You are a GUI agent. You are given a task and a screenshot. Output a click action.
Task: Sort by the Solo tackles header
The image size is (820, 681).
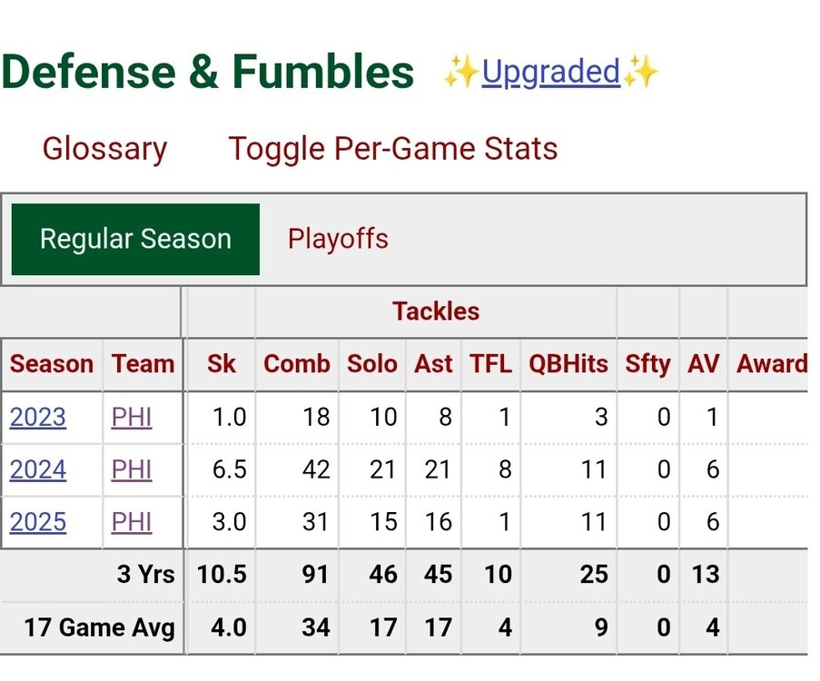[x=372, y=364]
